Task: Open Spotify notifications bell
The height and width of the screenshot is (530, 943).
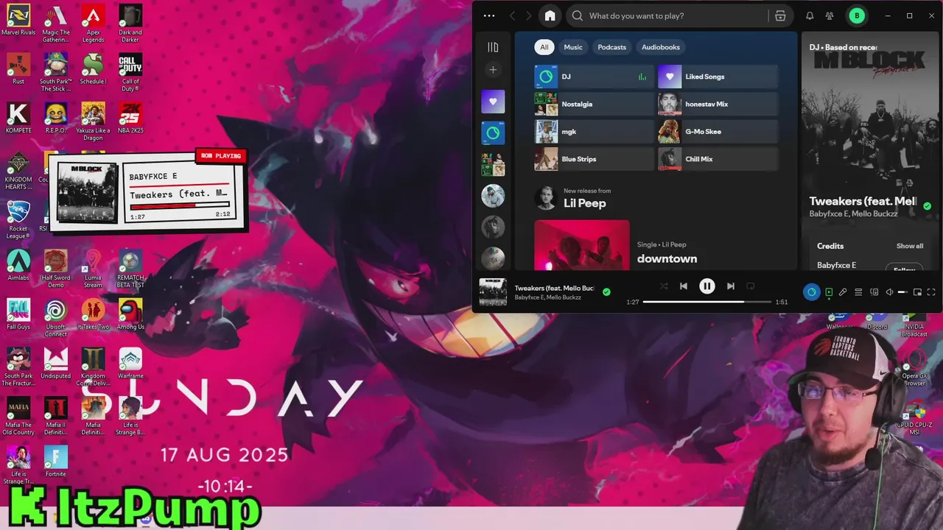Action: [810, 15]
